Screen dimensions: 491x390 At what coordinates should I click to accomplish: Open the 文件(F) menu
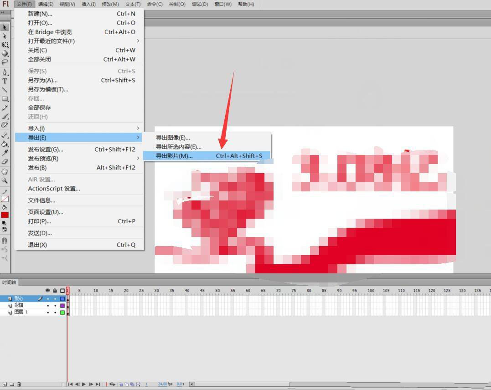[x=25, y=4]
